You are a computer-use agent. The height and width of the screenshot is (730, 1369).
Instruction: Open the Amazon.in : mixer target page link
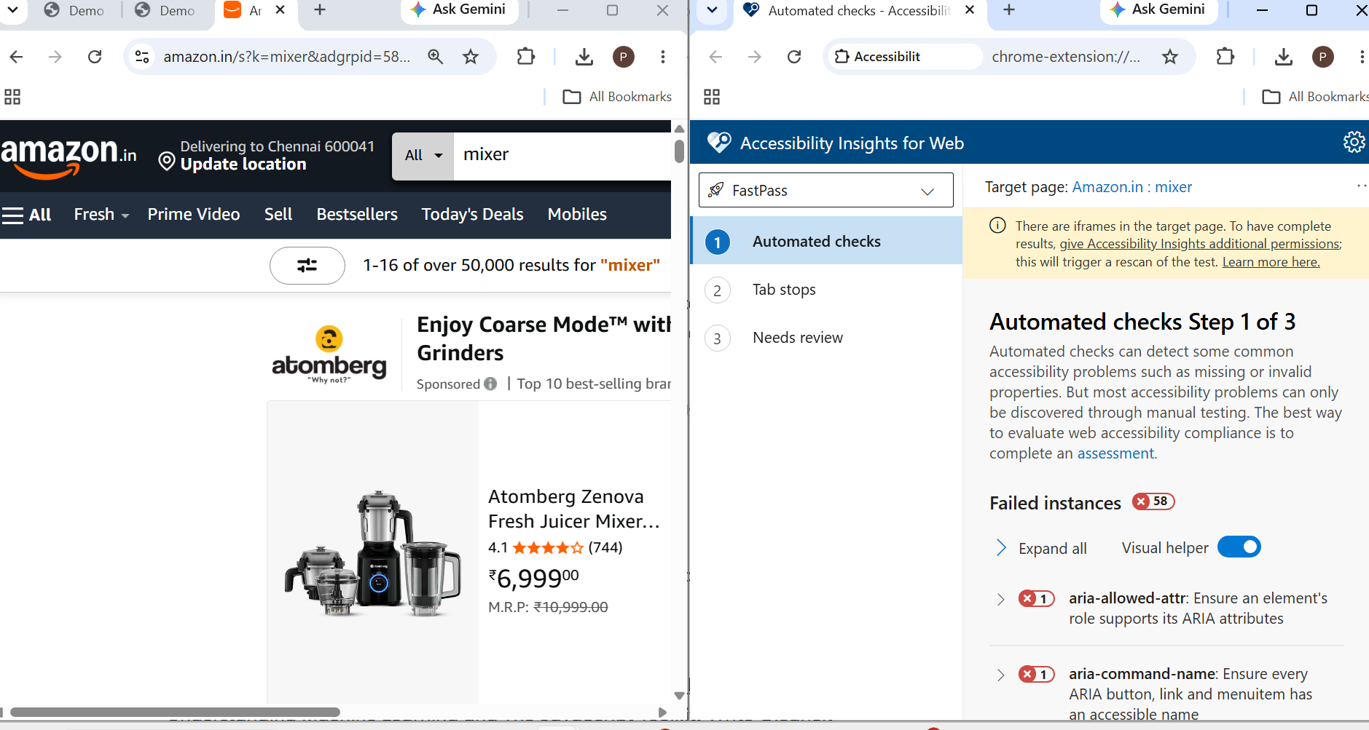(1132, 187)
